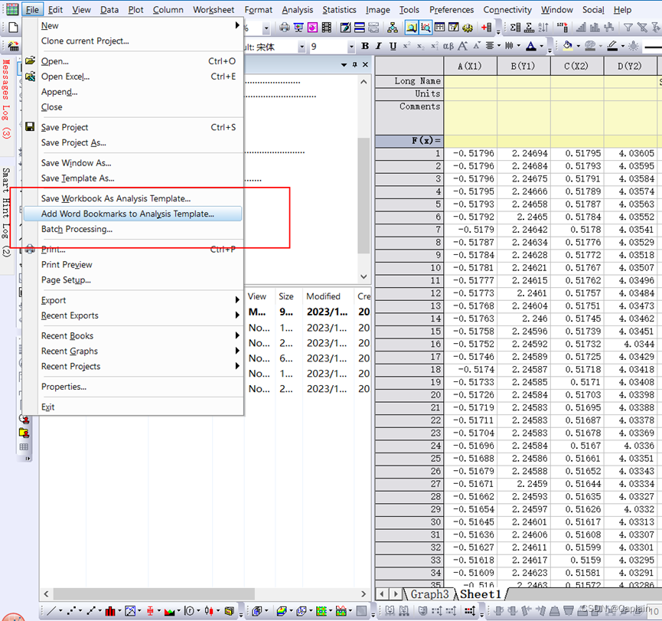662x621 pixels.
Task: Select the Column chart plot icon
Action: pos(110,611)
